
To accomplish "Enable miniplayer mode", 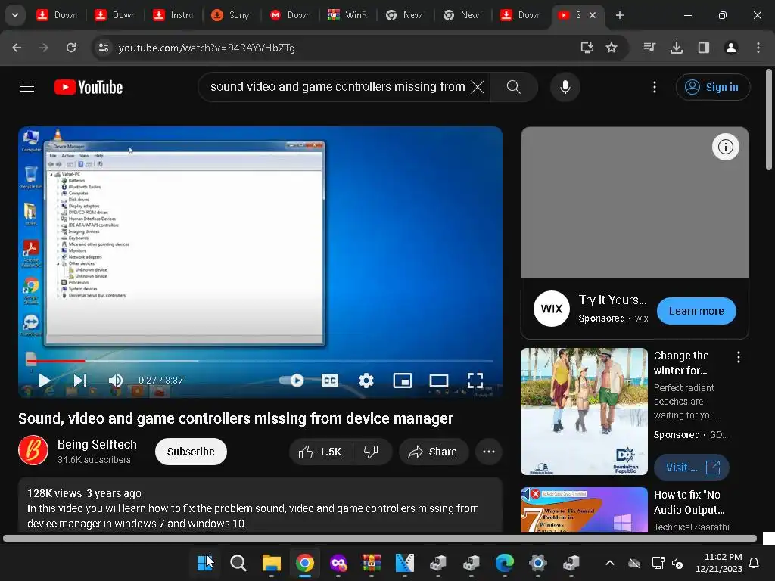I will coord(403,380).
